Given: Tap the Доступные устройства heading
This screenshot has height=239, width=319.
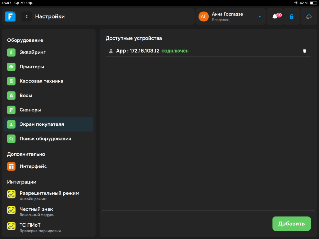Looking at the screenshot, I should pos(134,38).
